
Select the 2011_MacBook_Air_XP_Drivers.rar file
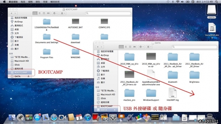129,78
